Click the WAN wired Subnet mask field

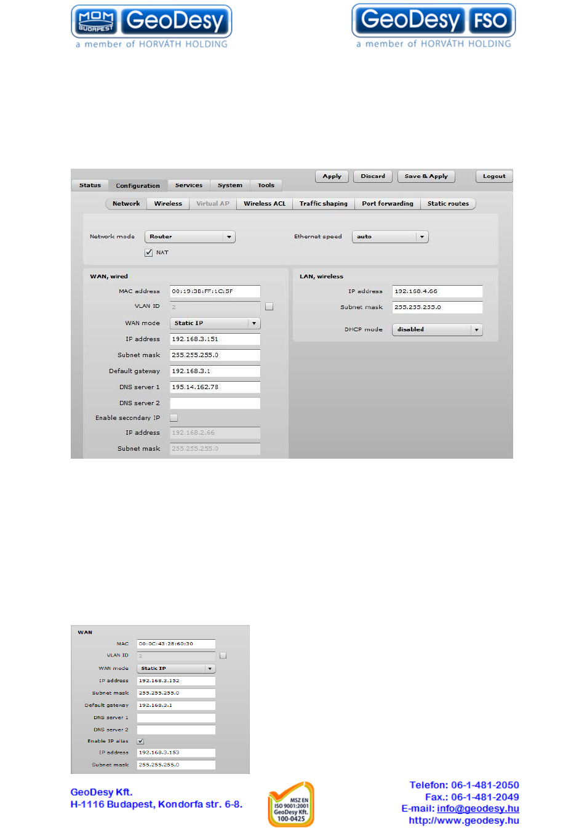pos(215,355)
